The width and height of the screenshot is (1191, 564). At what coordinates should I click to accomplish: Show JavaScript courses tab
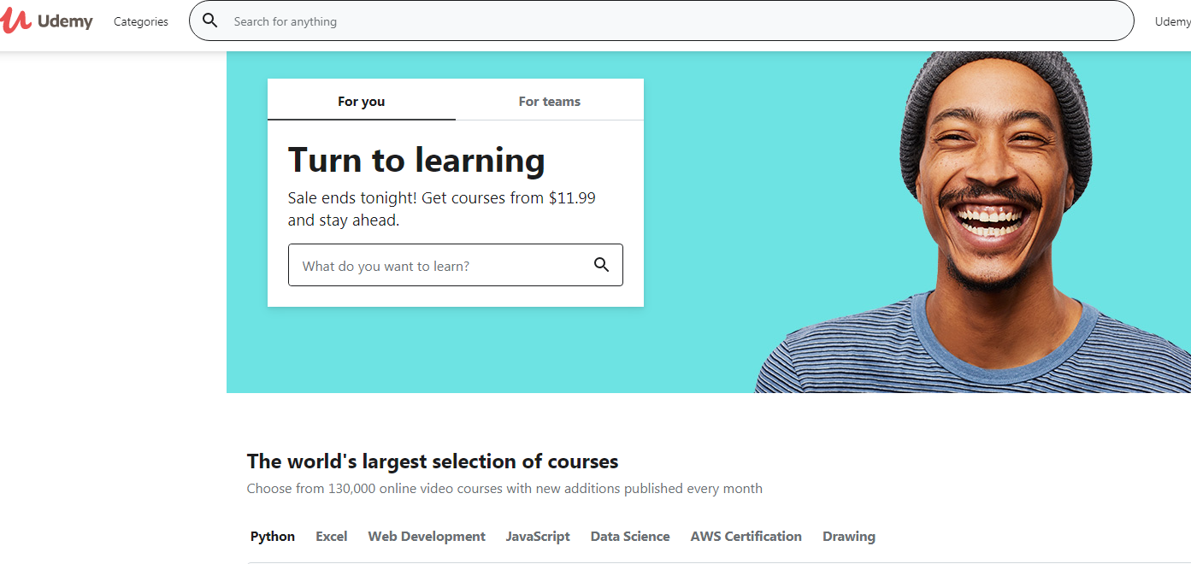(x=538, y=537)
